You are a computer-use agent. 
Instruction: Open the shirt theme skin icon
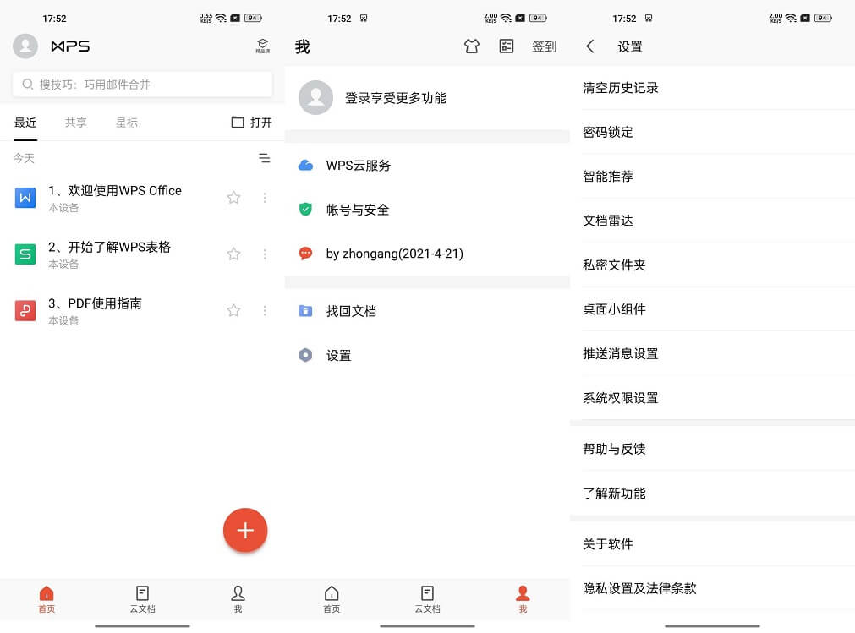click(472, 46)
